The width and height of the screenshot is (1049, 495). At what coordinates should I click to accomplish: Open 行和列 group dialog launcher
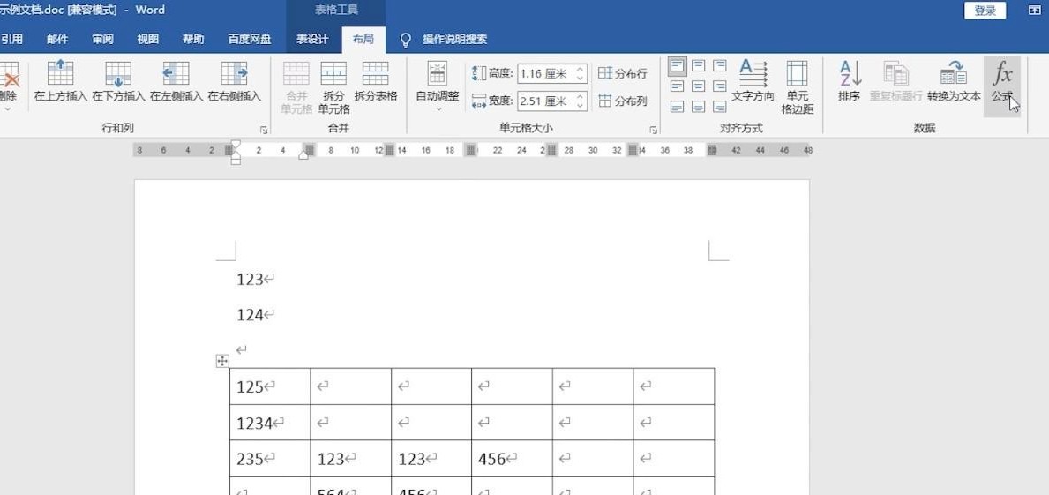click(x=263, y=130)
